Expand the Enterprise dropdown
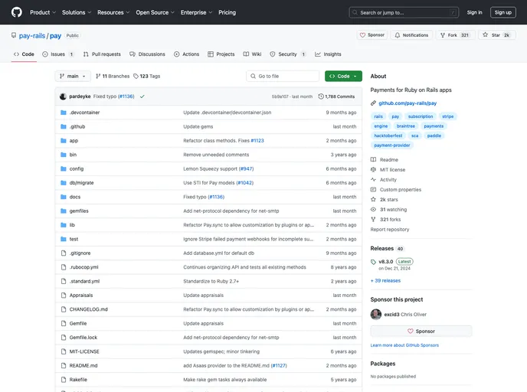527x392 pixels. pos(196,12)
